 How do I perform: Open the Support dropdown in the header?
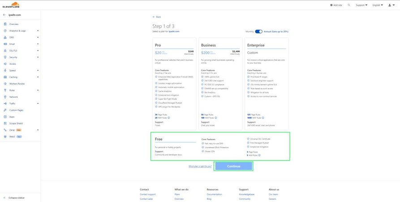tap(361, 5)
